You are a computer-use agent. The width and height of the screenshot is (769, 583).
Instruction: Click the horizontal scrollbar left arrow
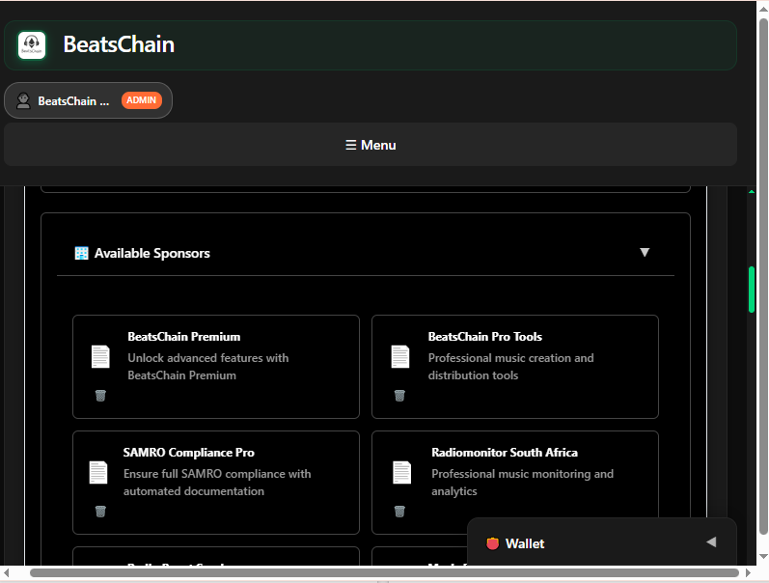coord(6,572)
